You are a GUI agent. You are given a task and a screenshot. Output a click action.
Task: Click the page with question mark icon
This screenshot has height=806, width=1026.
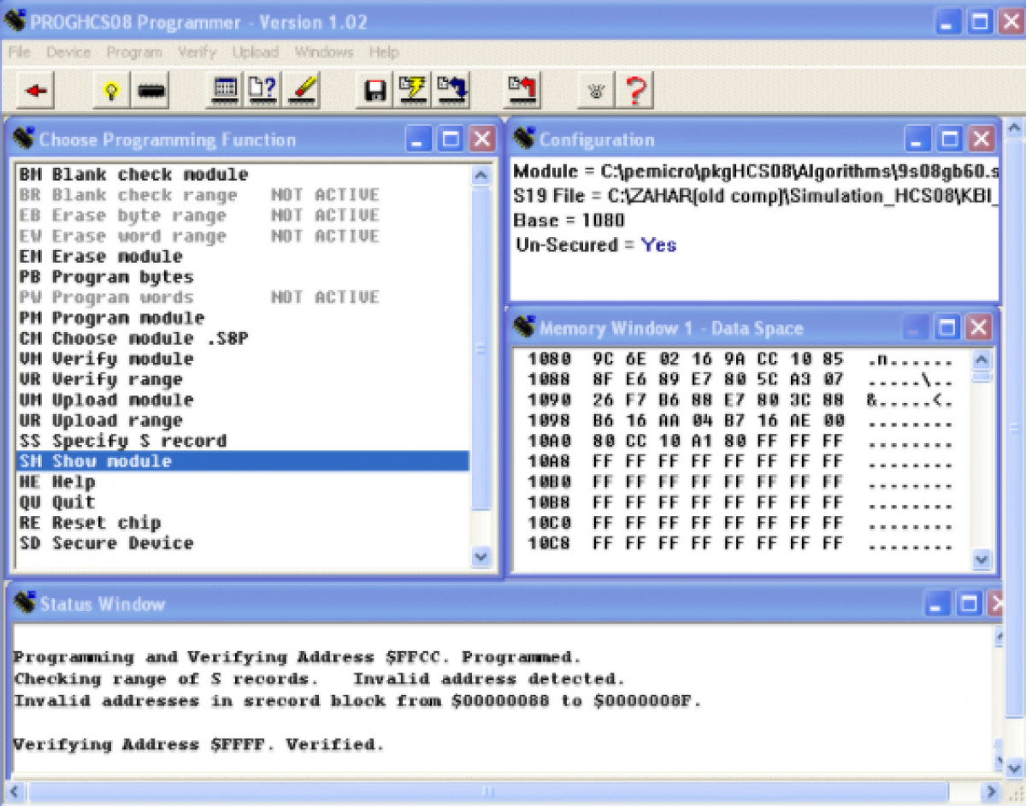coord(263,90)
